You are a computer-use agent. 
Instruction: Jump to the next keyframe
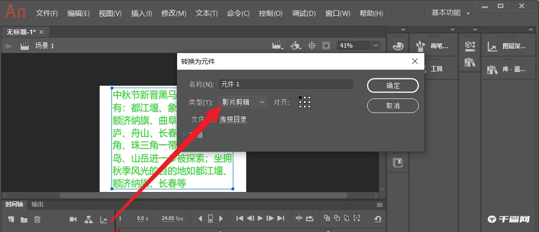[221, 218]
